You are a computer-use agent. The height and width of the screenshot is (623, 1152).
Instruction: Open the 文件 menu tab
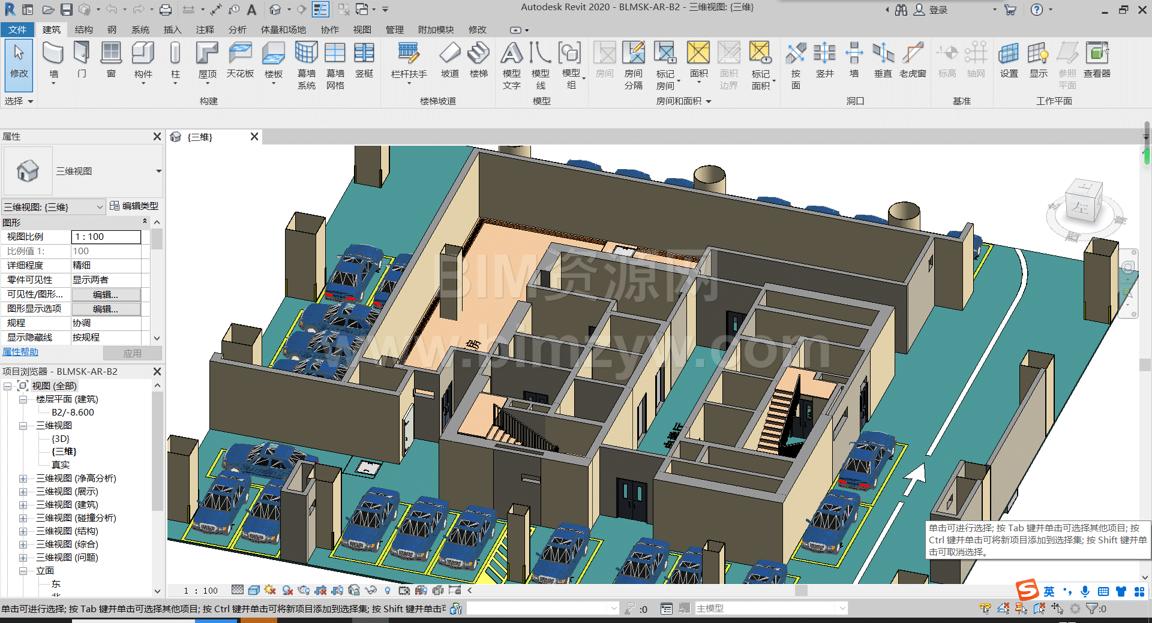[x=17, y=29]
